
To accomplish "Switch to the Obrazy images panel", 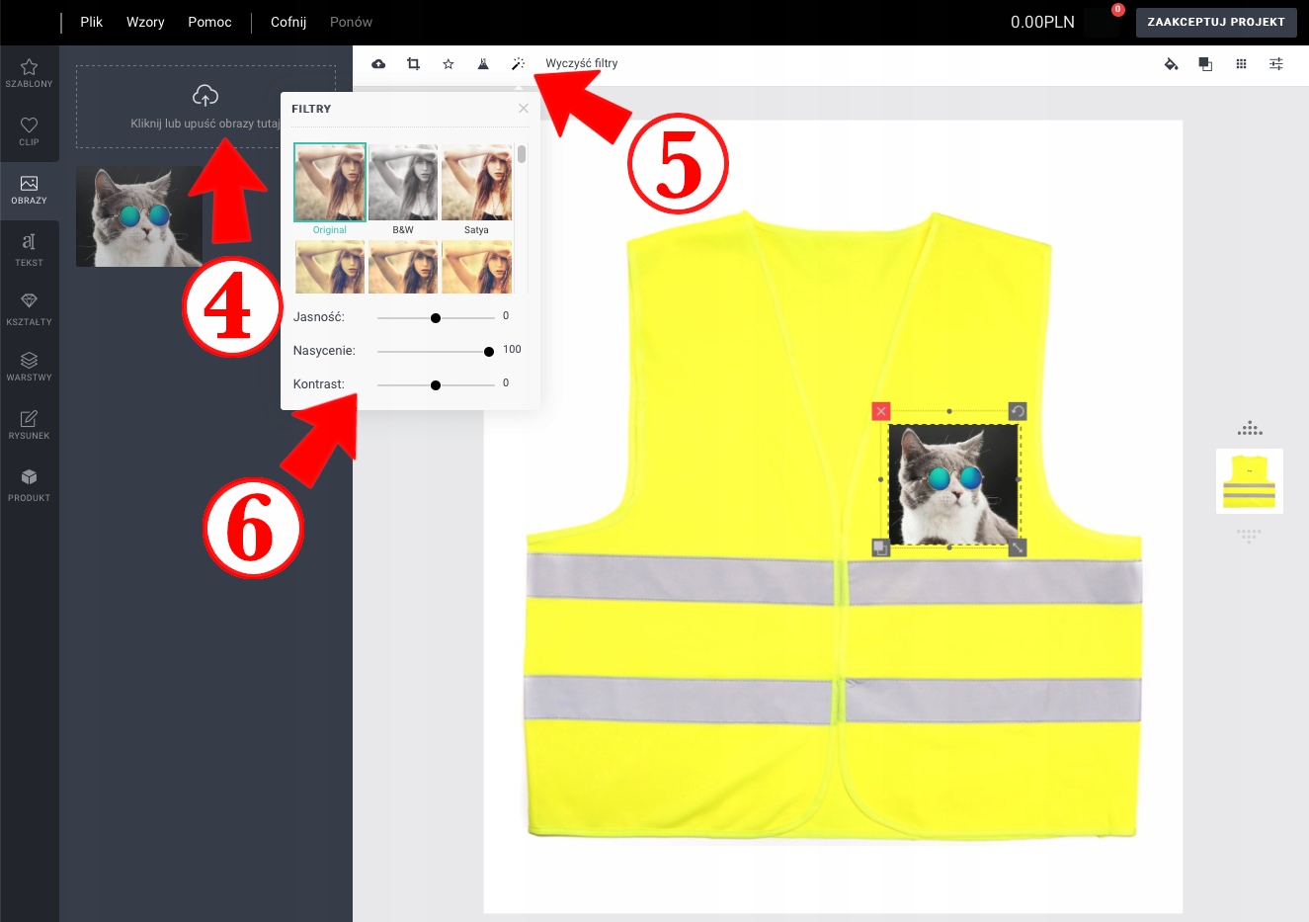I will [x=29, y=189].
